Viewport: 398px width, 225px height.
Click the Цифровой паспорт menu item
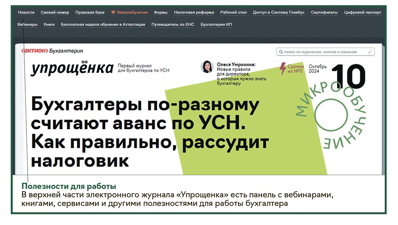pyautogui.click(x=363, y=13)
